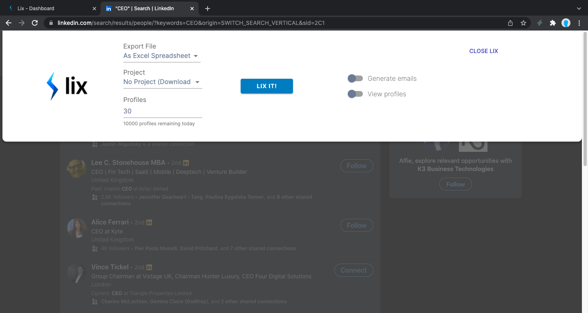The image size is (588, 313).
Task: Click Lee C. Stonehouse profile photo
Action: [77, 168]
